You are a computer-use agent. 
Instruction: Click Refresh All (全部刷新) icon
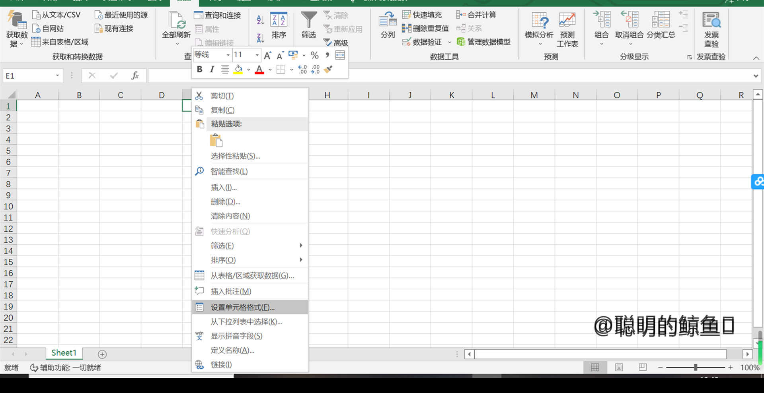pyautogui.click(x=176, y=20)
